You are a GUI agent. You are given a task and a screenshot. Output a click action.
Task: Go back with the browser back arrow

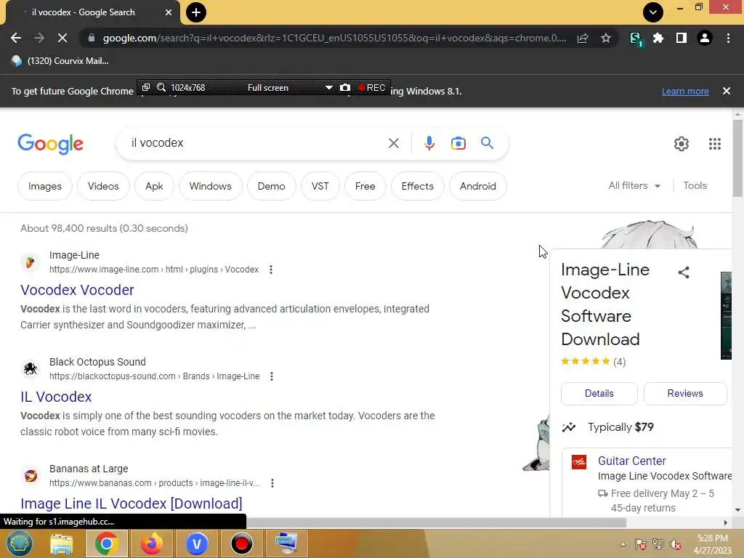(16, 38)
